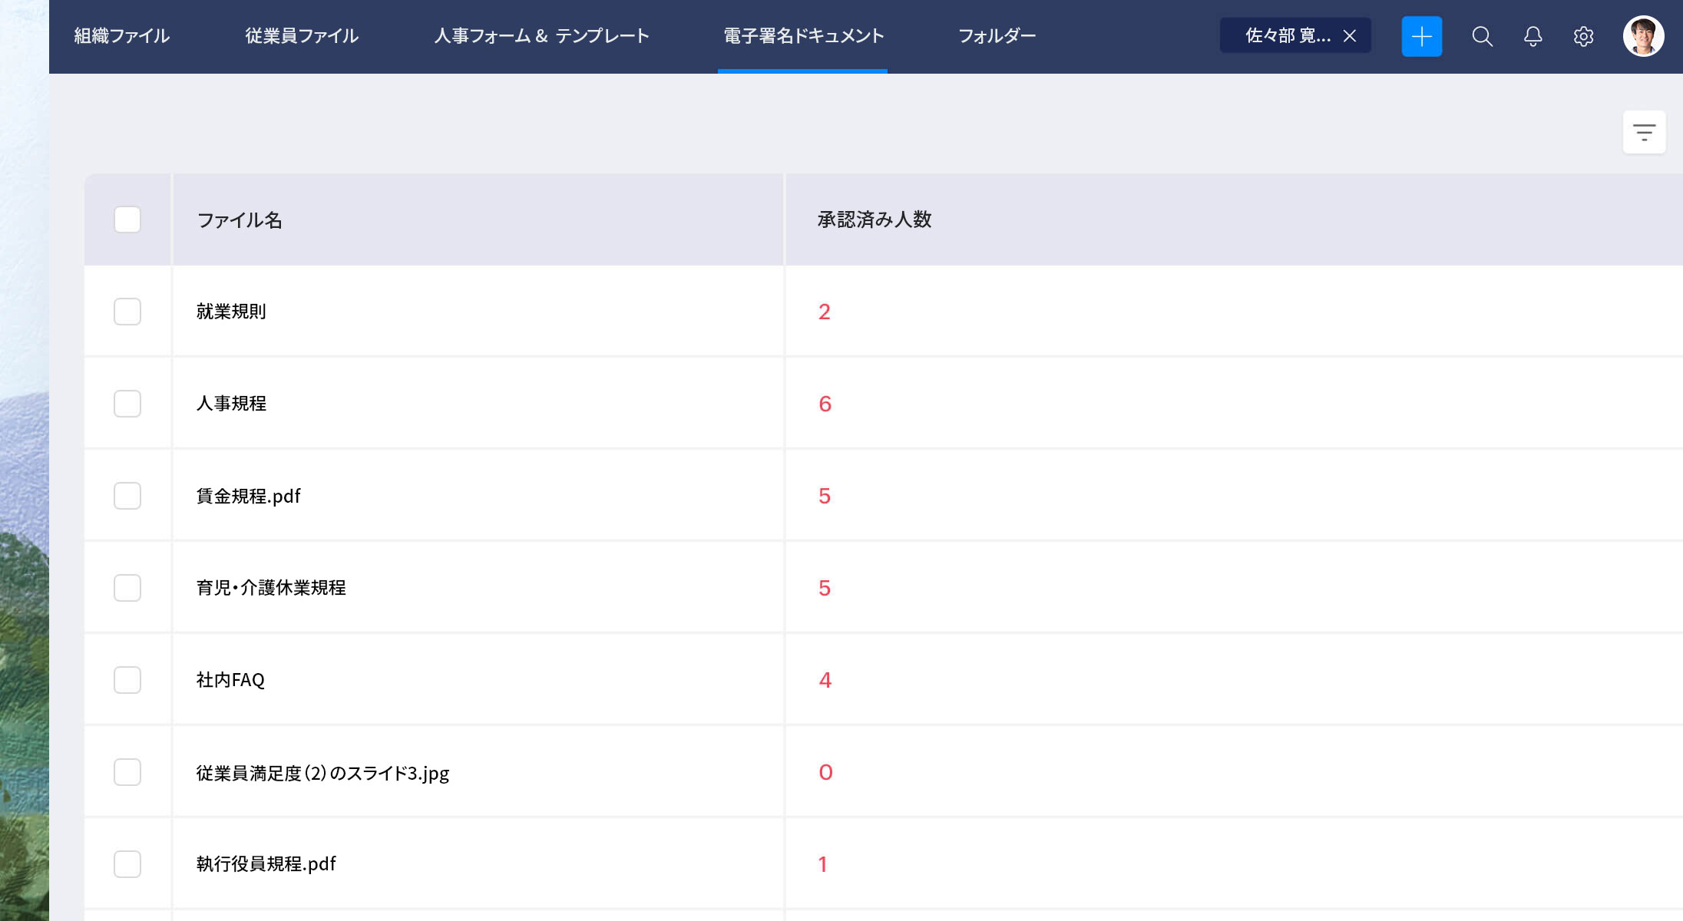Open the フォルダー navigation item
Image resolution: width=1683 pixels, height=921 pixels.
(996, 36)
